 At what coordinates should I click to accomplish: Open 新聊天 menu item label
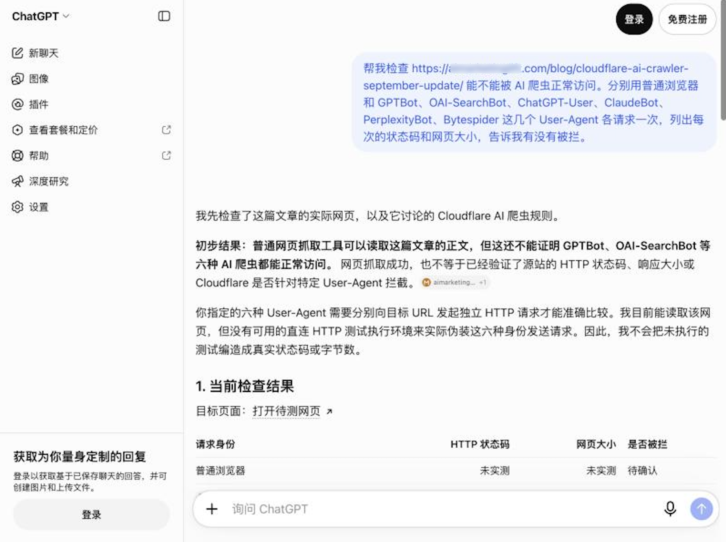(x=44, y=53)
